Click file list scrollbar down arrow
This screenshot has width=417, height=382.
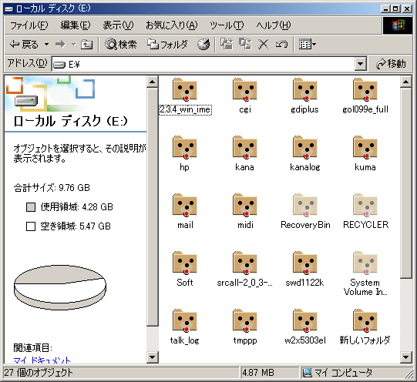(x=406, y=357)
